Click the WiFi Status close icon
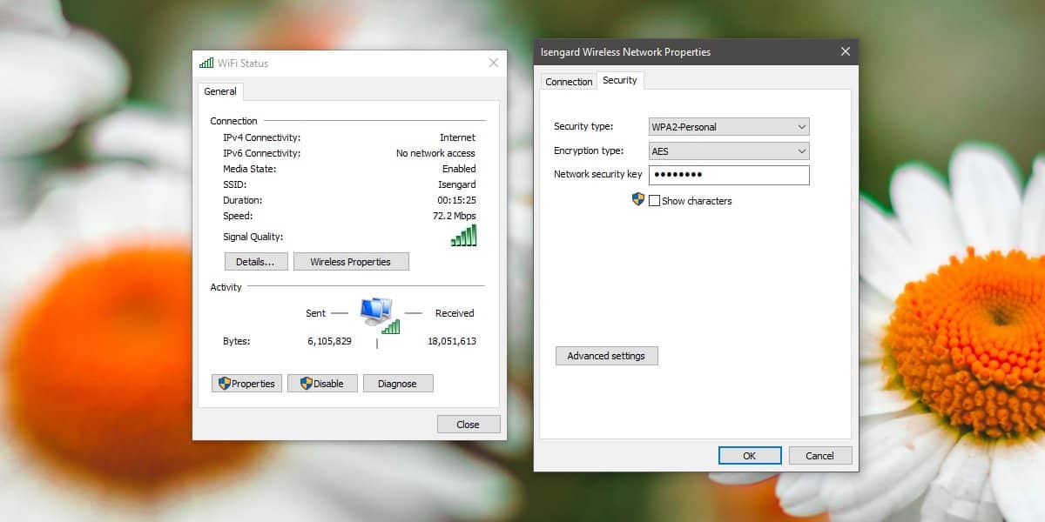This screenshot has width=1045, height=522. (x=494, y=62)
